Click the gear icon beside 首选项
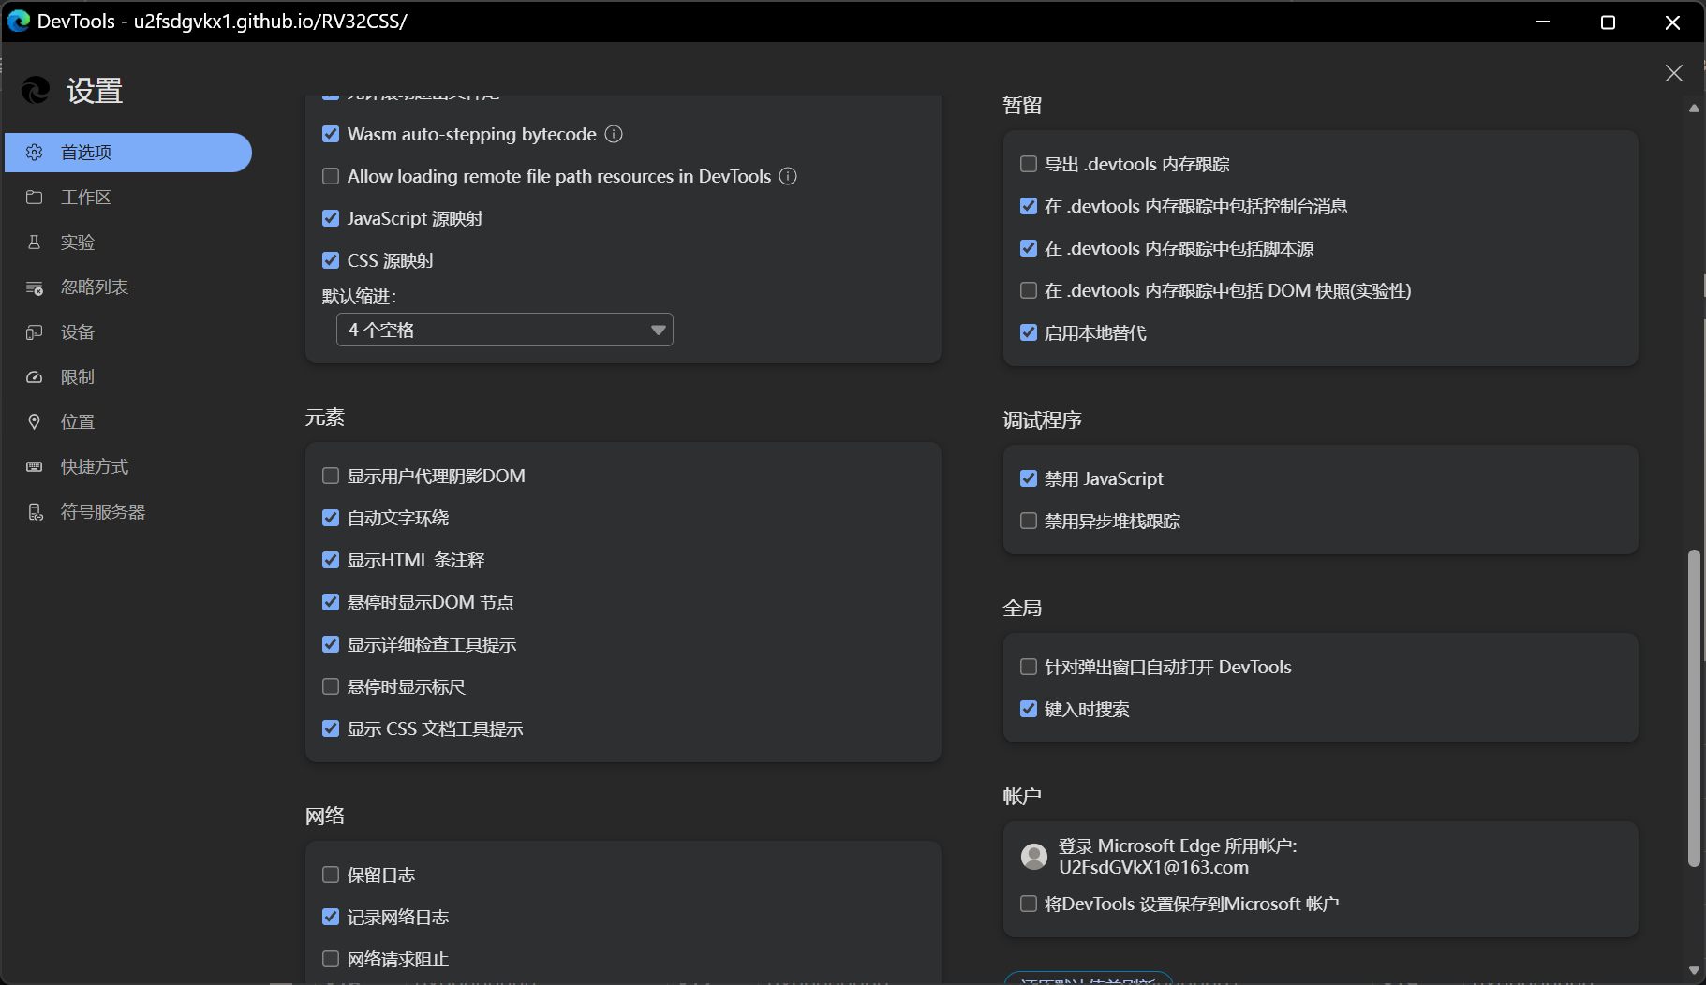The image size is (1706, 985). [x=35, y=153]
